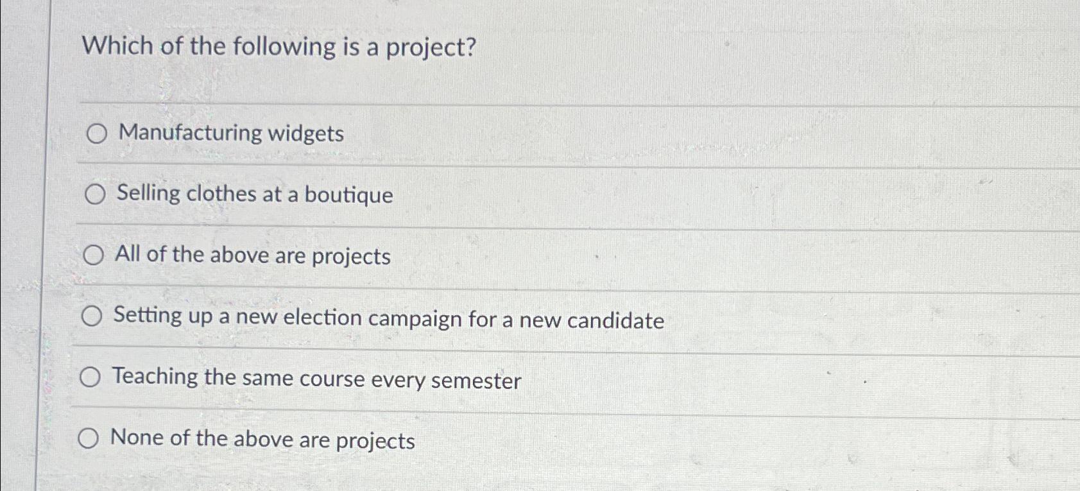This screenshot has width=1080, height=491.
Task: Click the question text 'Which of the following is a project?'
Action: 279,47
